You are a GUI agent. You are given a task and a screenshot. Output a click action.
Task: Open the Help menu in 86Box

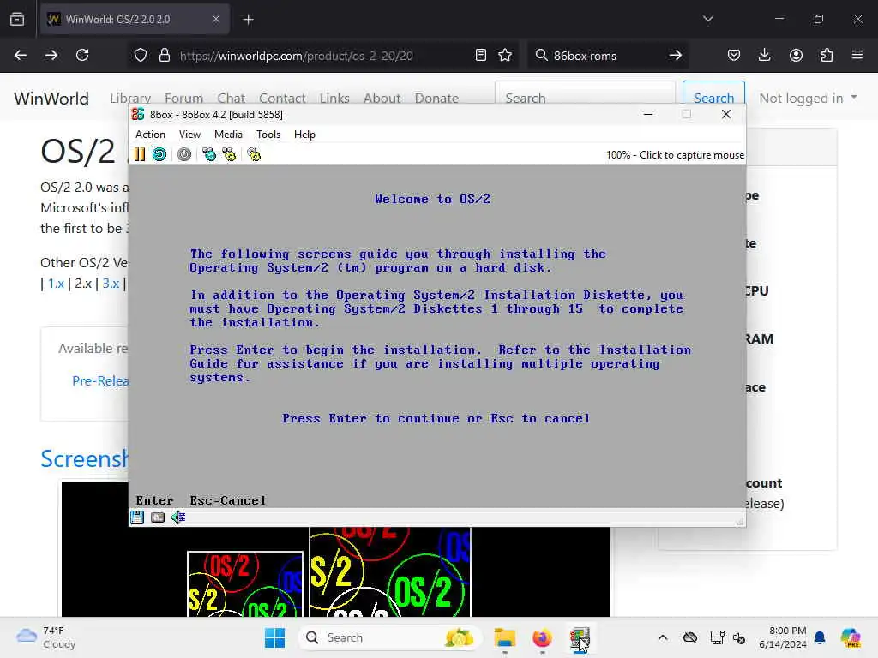(304, 135)
